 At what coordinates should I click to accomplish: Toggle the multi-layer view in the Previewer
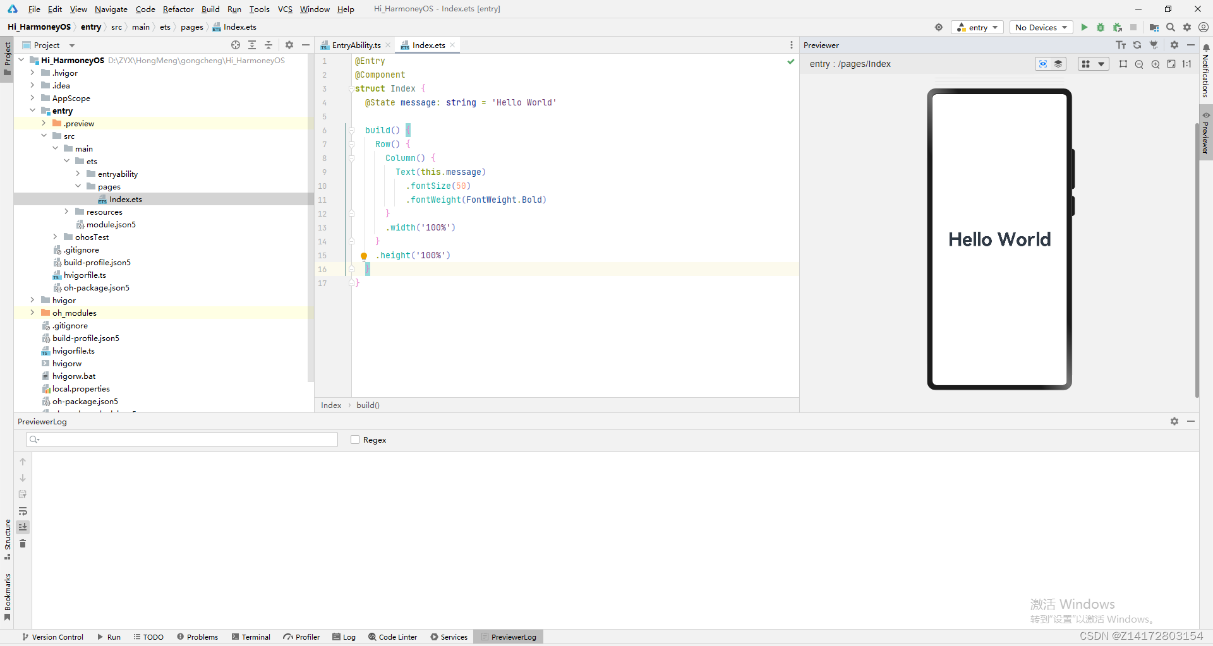[1058, 64]
